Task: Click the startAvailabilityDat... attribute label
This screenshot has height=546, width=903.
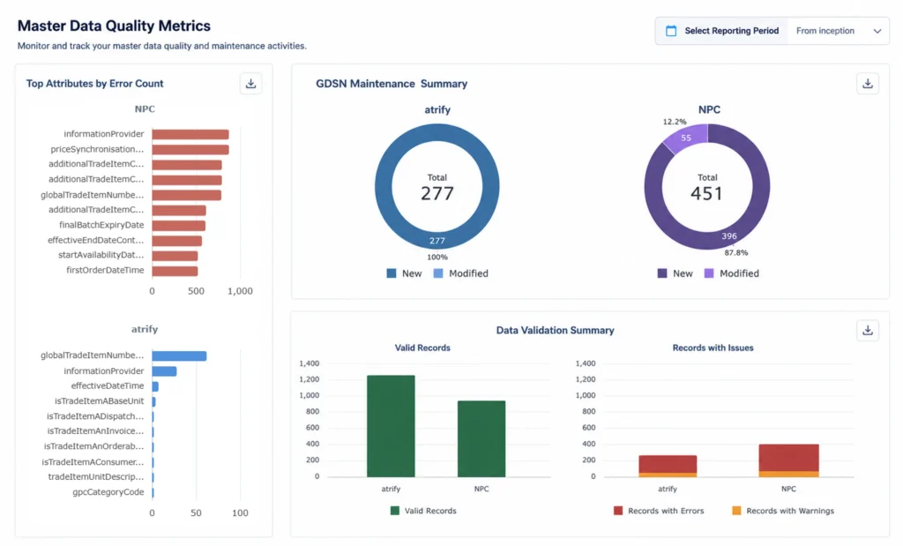Action: pyautogui.click(x=101, y=255)
